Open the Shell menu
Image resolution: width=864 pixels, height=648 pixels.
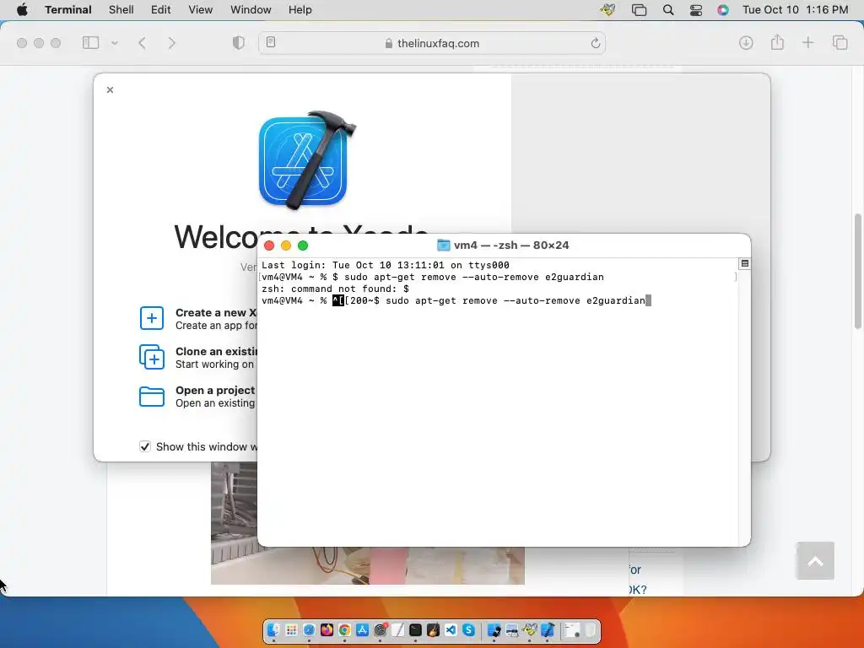pyautogui.click(x=121, y=10)
